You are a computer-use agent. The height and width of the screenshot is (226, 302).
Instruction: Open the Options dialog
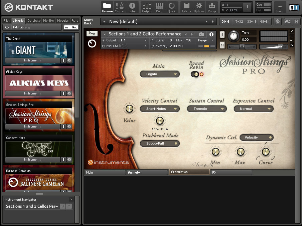(x=199, y=7)
